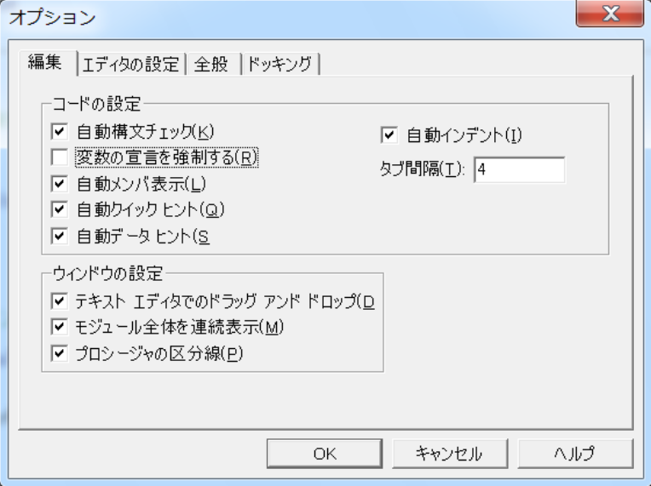Toggle the 自動インデント checkbox

[389, 134]
